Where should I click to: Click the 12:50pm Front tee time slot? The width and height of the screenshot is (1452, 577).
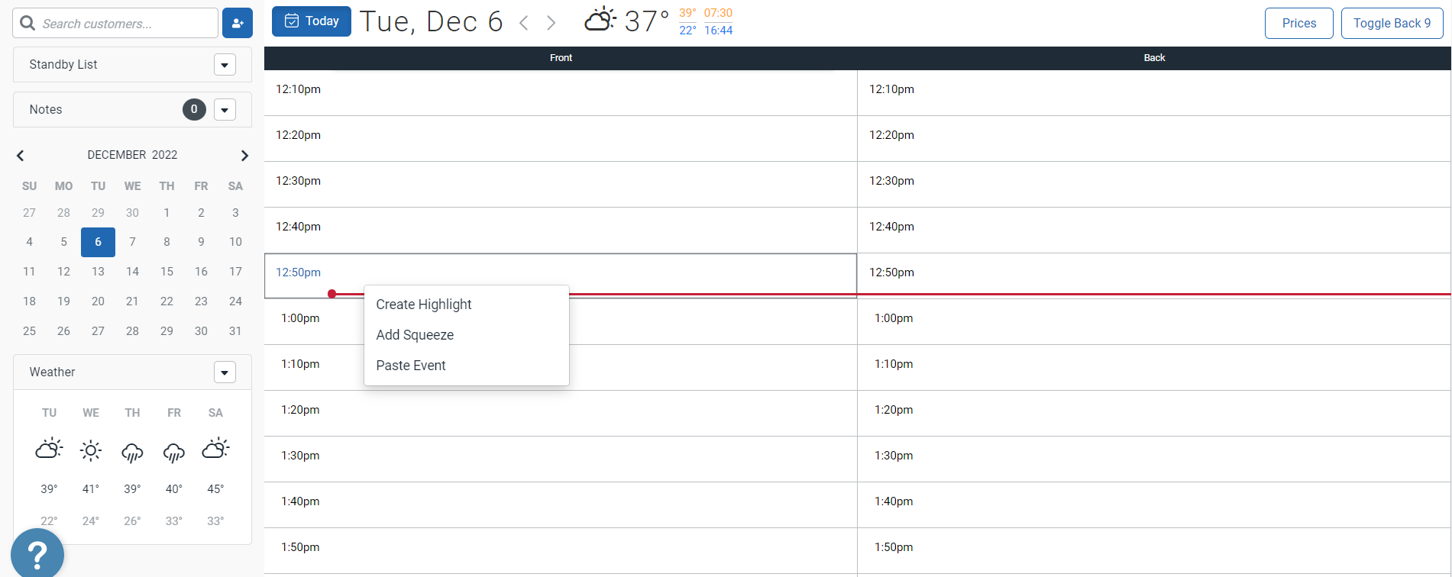click(x=561, y=276)
